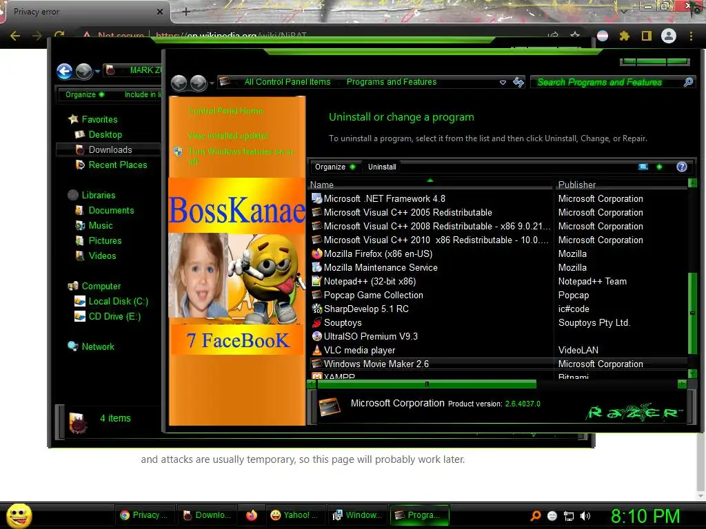This screenshot has width=706, height=529.
Task: Click the Back arrow in Programs and Features
Action: click(x=179, y=83)
